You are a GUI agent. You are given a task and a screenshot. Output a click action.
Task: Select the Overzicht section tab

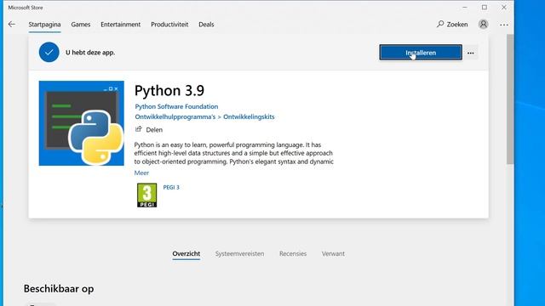coord(186,253)
